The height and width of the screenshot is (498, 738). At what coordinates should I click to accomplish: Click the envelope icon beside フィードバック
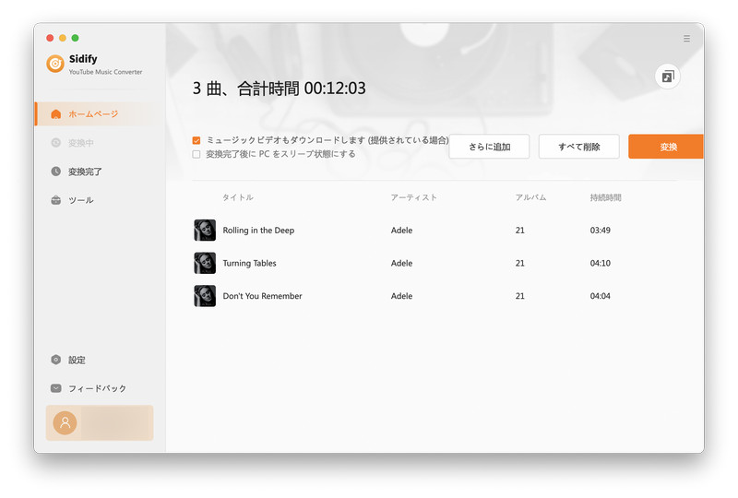(x=56, y=388)
